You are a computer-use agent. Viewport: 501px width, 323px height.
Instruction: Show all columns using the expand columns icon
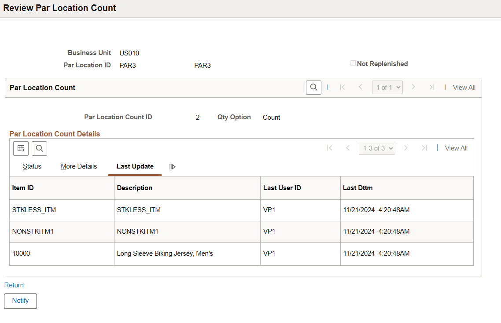click(172, 166)
